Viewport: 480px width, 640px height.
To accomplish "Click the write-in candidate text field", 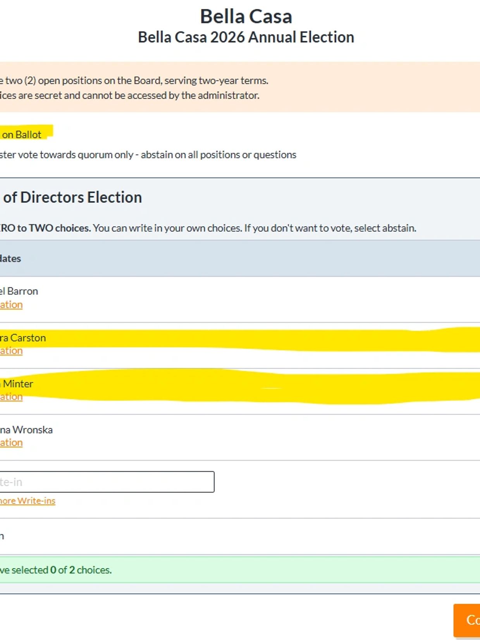I will point(107,482).
